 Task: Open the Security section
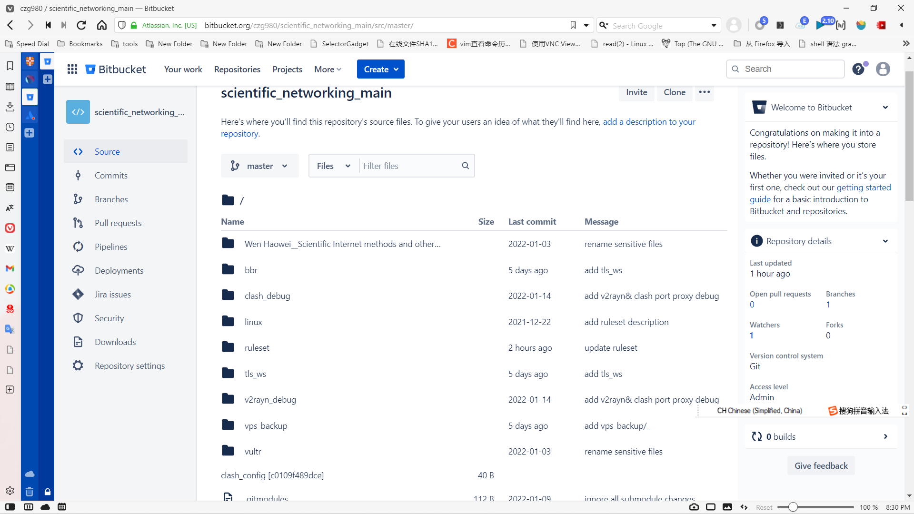pyautogui.click(x=109, y=318)
